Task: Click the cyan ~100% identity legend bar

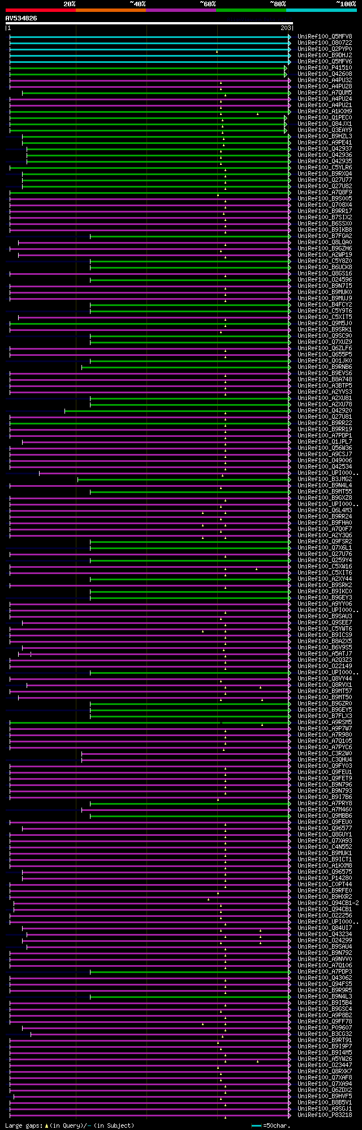Action: (x=321, y=10)
